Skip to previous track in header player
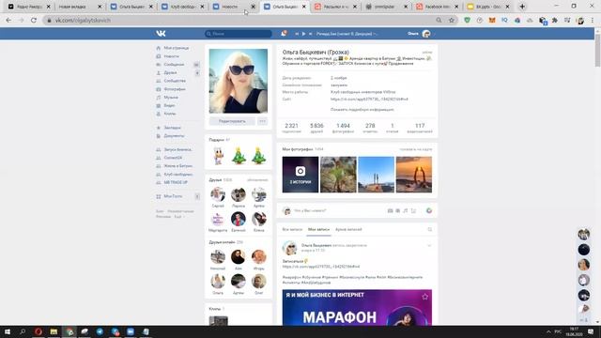601x338 pixels. pyautogui.click(x=297, y=34)
